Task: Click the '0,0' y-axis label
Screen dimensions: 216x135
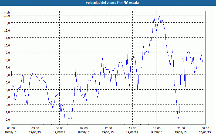Action: (x=8, y=120)
